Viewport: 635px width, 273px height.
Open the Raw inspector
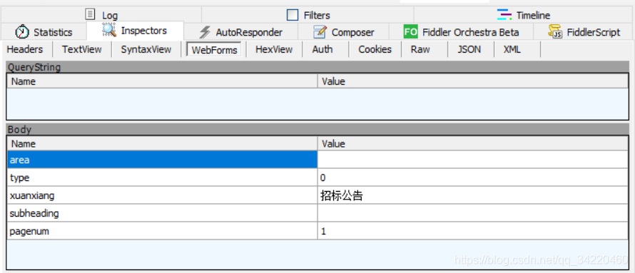(420, 49)
